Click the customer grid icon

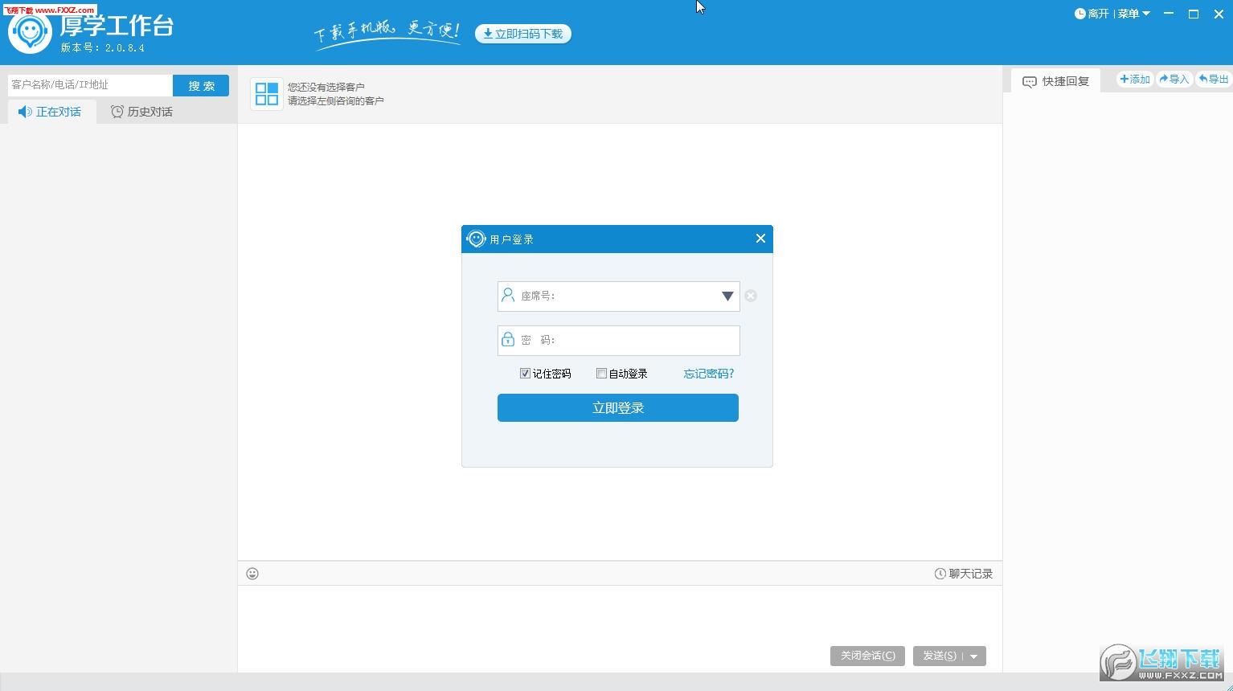[x=267, y=94]
